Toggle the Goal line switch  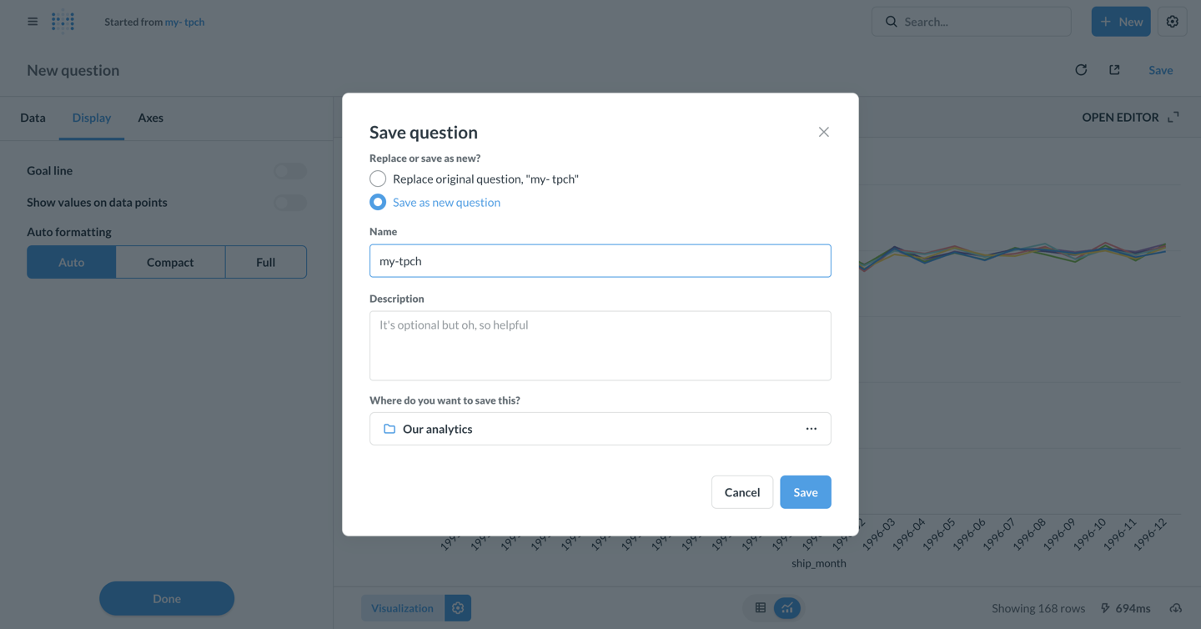coord(290,171)
